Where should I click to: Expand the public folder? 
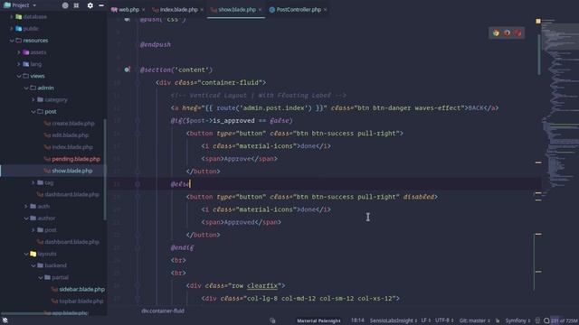pyautogui.click(x=12, y=29)
